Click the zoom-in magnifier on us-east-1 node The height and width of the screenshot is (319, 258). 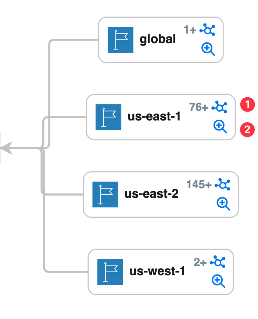click(x=220, y=126)
